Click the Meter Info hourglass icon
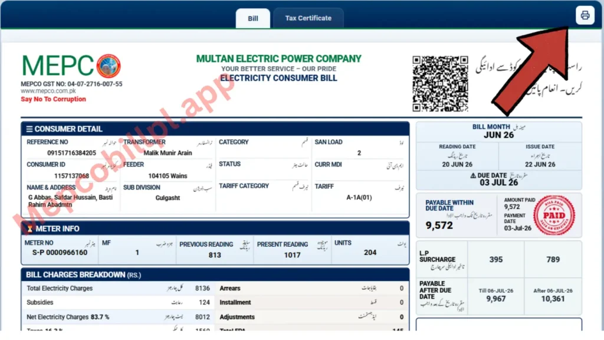 pos(29,229)
